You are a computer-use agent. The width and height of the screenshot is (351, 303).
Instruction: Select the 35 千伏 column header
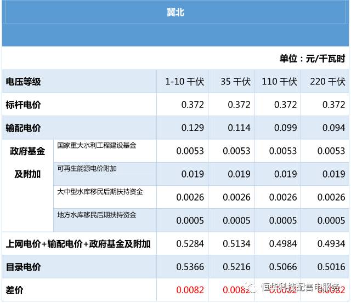tap(235, 82)
